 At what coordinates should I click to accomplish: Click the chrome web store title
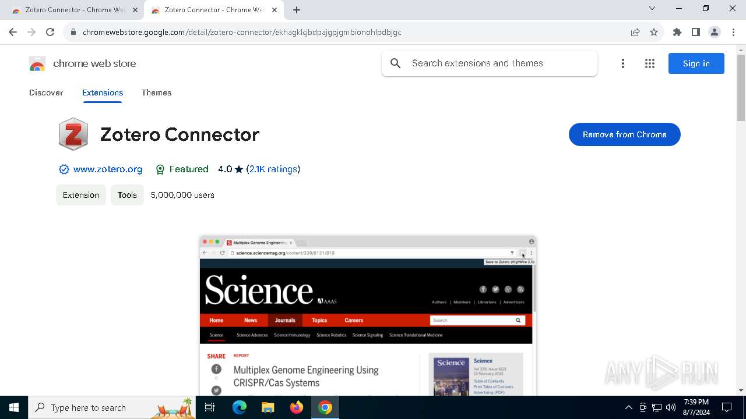coord(94,63)
